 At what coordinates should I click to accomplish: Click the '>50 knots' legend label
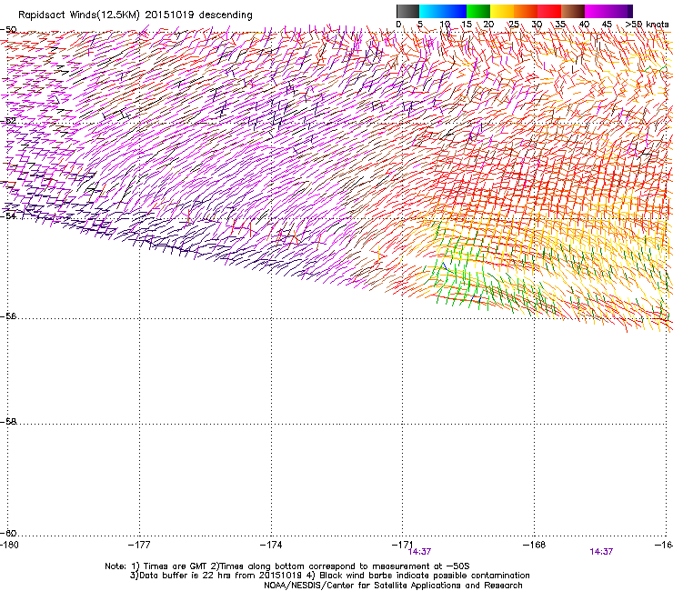pos(647,25)
